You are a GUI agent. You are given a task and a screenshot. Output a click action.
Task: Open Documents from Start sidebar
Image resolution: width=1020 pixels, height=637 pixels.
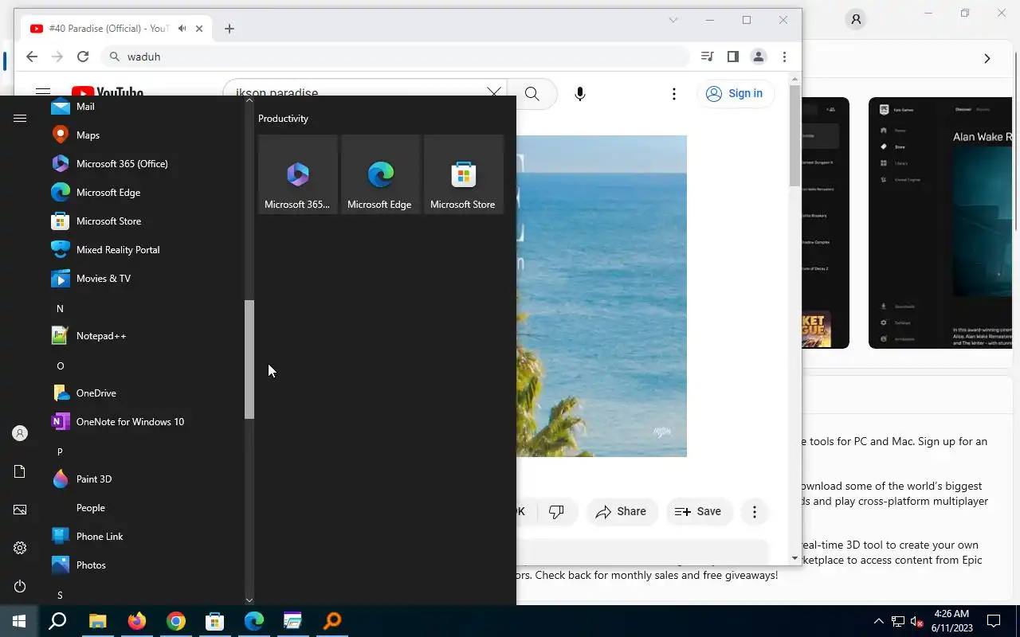click(x=20, y=471)
